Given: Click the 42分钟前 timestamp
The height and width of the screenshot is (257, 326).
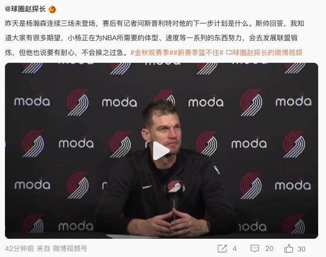Looking at the screenshot, I should 19,248.
